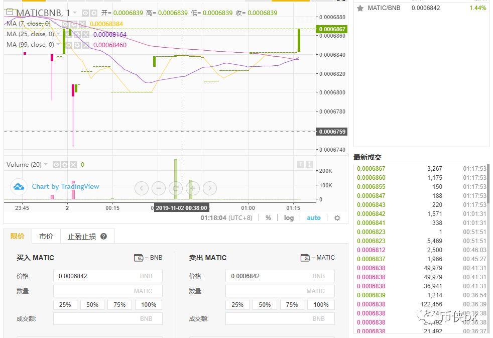Image resolution: width=493 pixels, height=338 pixels.
Task: Open settings gear for MA 25 indicator
Action: click(x=77, y=34)
